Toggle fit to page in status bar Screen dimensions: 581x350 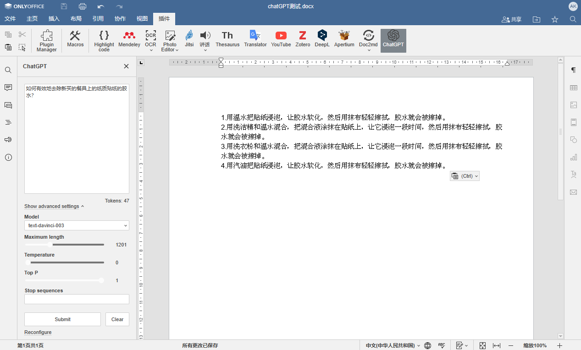[482, 345]
